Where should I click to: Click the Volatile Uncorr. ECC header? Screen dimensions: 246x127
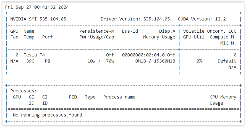tap(210, 31)
